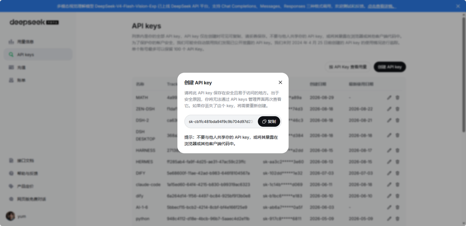Click the API keys page heading
Viewport: 466px width, 226px height.
(147, 26)
